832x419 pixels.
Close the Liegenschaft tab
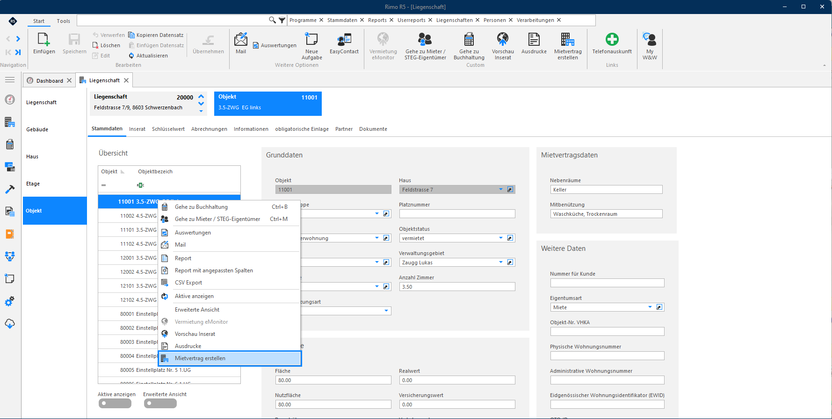point(126,80)
